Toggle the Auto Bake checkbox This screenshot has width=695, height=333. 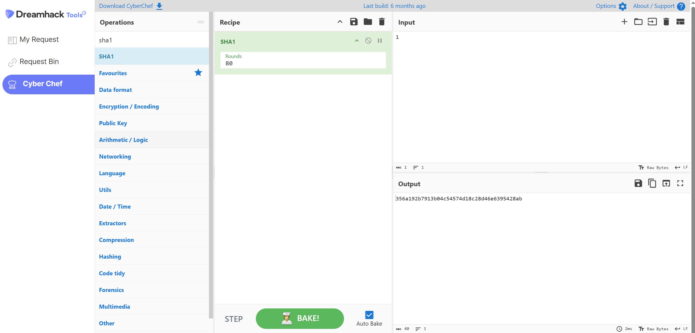(369, 315)
